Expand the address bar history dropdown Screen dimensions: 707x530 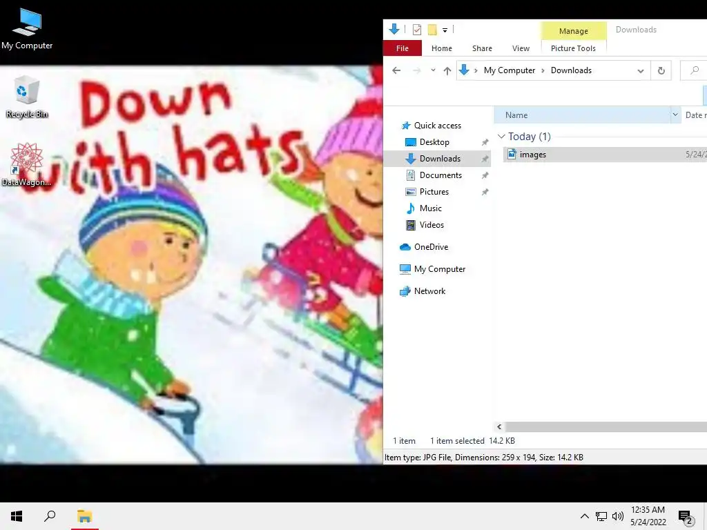coord(640,71)
